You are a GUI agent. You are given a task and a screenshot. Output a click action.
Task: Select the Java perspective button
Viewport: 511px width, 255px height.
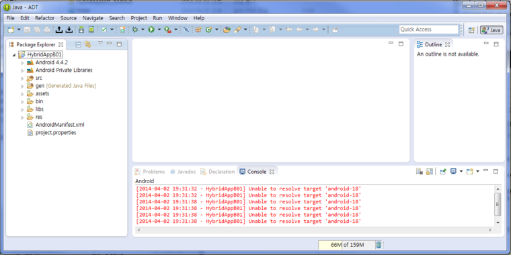click(492, 30)
